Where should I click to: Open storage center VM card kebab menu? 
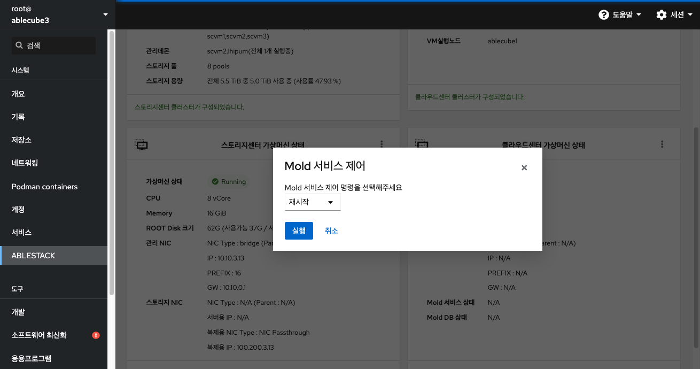click(382, 144)
